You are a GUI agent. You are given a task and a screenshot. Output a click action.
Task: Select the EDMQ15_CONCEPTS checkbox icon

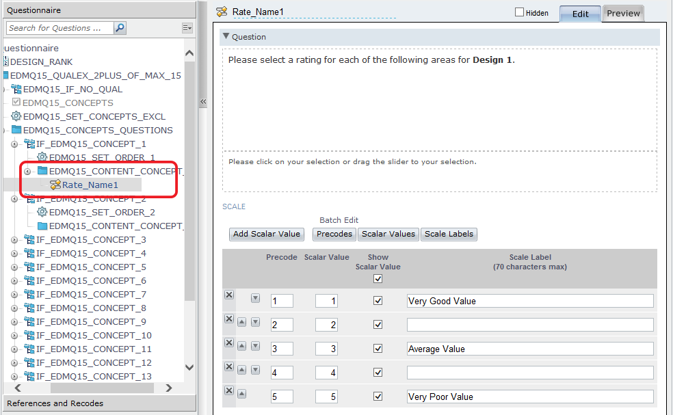pyautogui.click(x=16, y=102)
